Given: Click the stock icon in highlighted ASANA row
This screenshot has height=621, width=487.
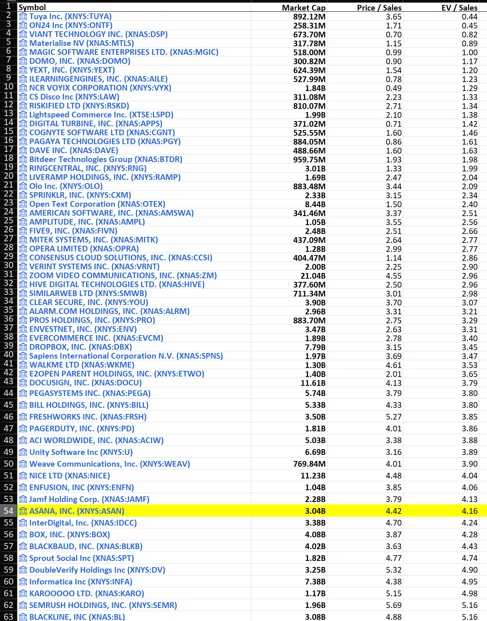Looking at the screenshot, I should pyautogui.click(x=23, y=511).
